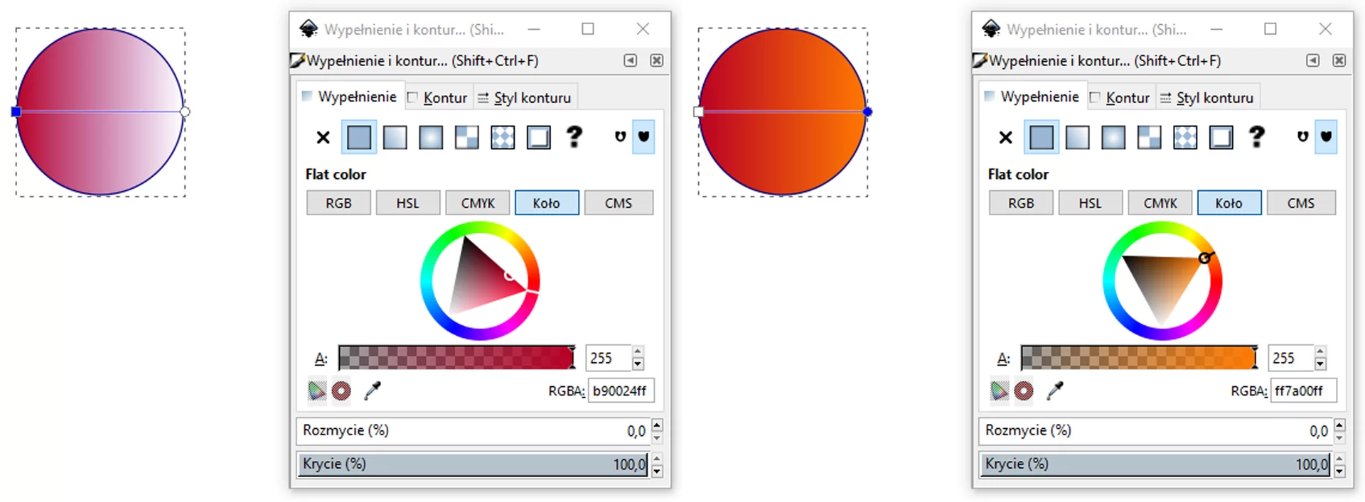The width and height of the screenshot is (1365, 502).
Task: Click the alpha slider in right dialog
Action: pos(1140,358)
